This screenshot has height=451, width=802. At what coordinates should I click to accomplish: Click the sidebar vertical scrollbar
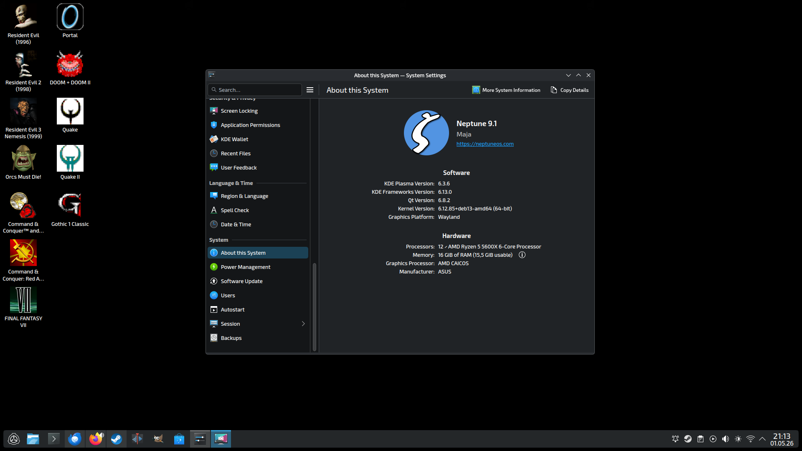coord(315,307)
